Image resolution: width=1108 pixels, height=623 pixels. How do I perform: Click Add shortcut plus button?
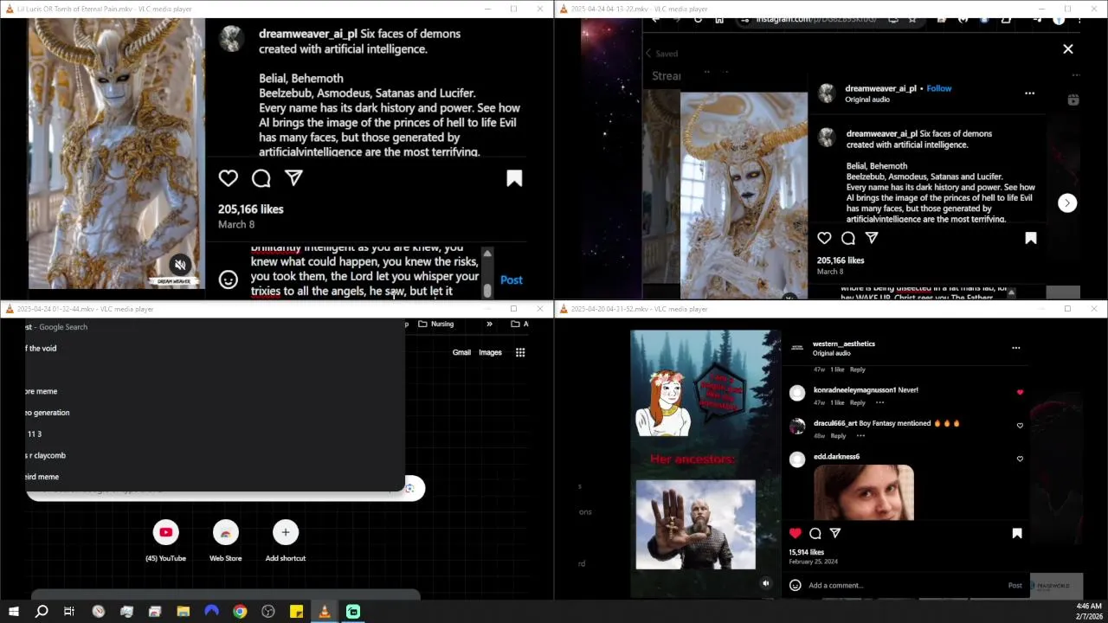(x=286, y=532)
